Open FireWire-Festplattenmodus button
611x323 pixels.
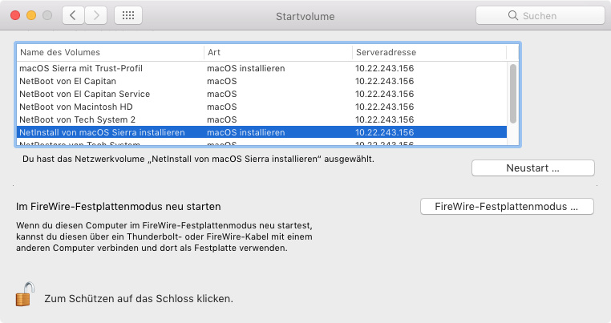click(x=506, y=206)
